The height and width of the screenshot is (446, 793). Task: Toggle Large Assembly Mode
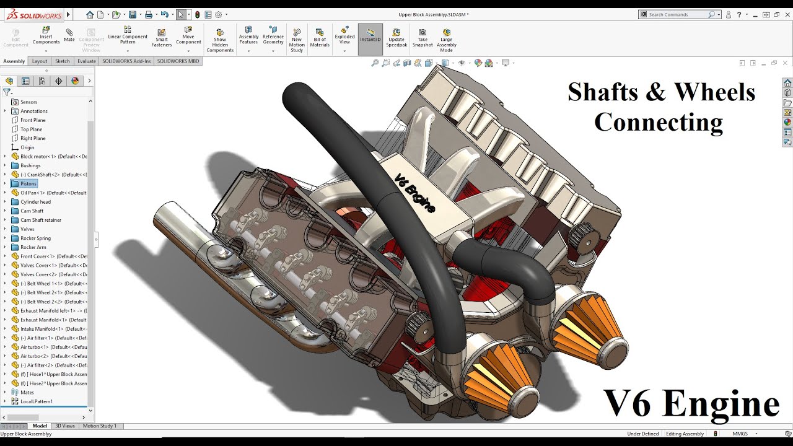pyautogui.click(x=447, y=40)
